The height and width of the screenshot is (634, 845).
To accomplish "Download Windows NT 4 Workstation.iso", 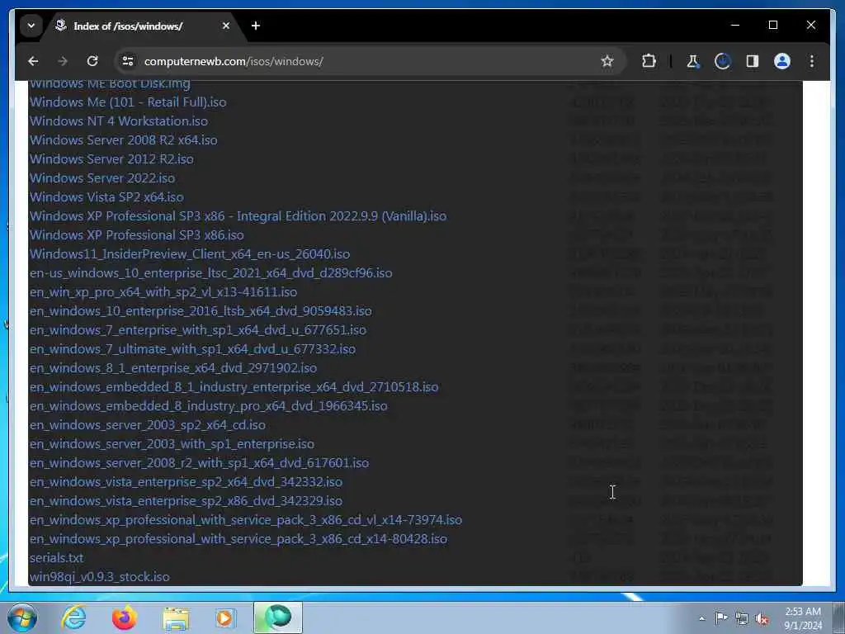I will coord(119,121).
